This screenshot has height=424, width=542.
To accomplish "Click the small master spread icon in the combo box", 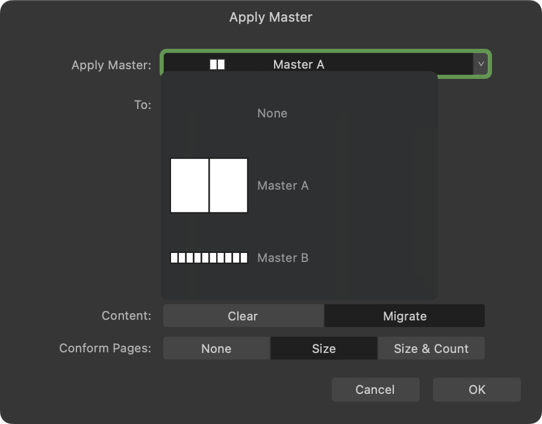I will click(x=217, y=63).
